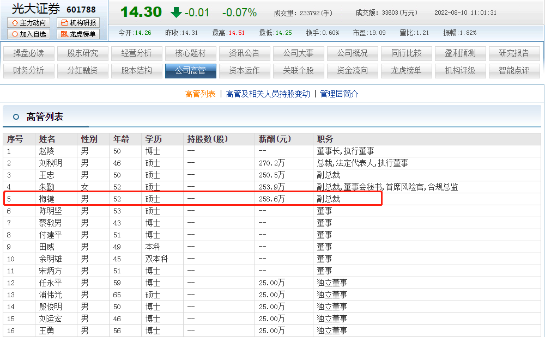Image resolution: width=545 pixels, height=337 pixels.
Task: Click the 姓名 column header
Action: (47, 139)
